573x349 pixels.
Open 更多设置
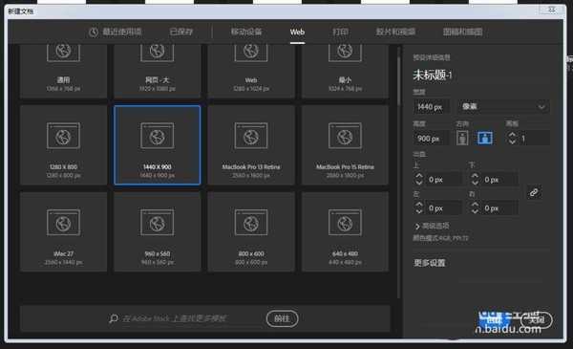click(x=430, y=263)
